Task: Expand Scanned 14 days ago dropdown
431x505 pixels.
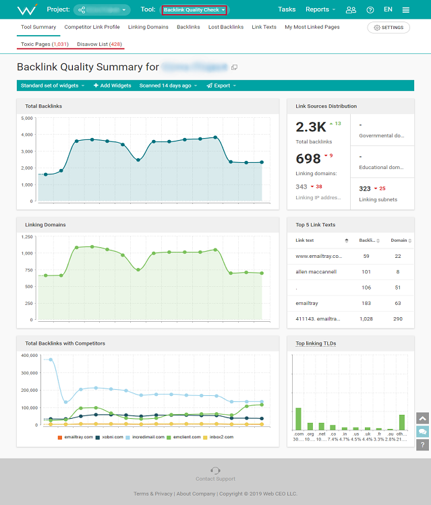Action: 168,86
